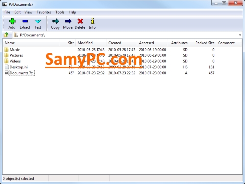Select the Desktop.ini file icon

[7, 67]
